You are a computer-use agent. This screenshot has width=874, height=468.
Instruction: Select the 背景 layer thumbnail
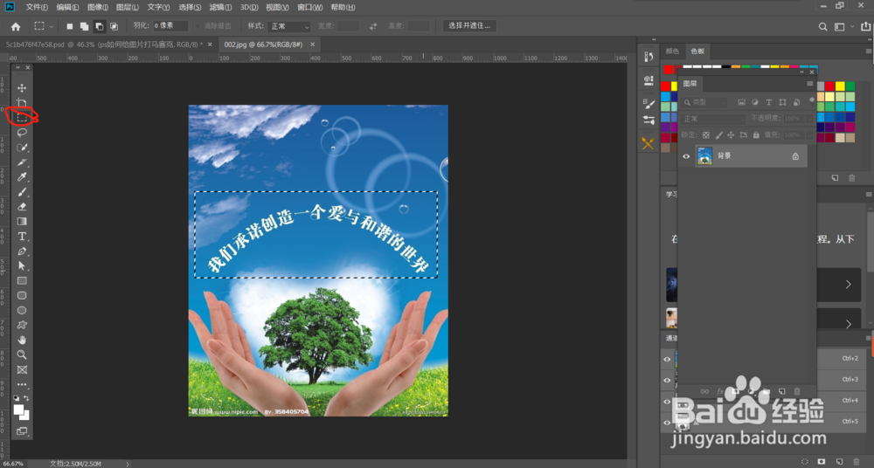point(704,156)
